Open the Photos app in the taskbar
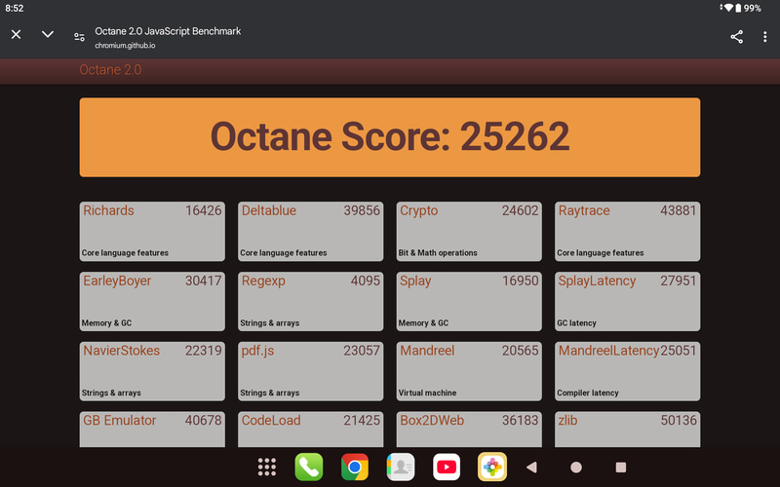The image size is (780, 487). (x=492, y=468)
